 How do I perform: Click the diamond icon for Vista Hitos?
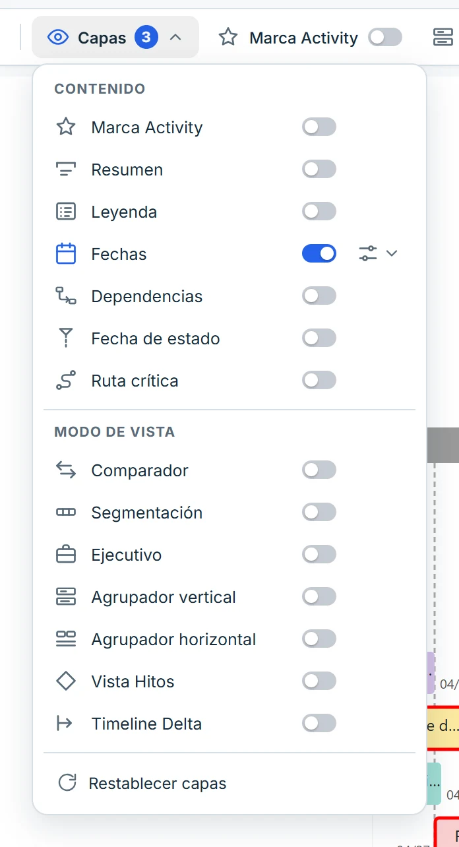pyautogui.click(x=66, y=681)
